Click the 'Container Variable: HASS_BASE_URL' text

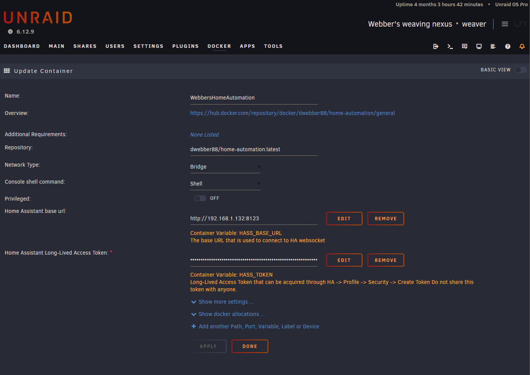coord(236,233)
